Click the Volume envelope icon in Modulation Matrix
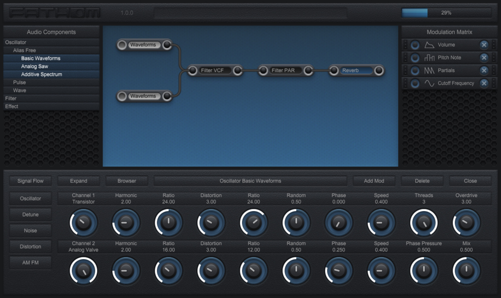The height and width of the screenshot is (298, 501). (x=429, y=45)
